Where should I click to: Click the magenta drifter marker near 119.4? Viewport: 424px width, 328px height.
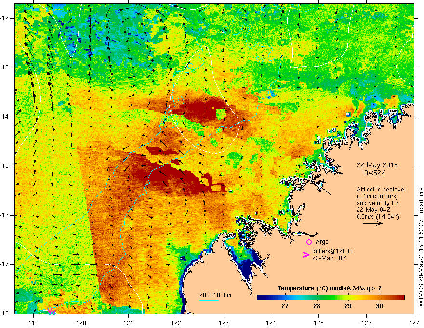[52, 312]
